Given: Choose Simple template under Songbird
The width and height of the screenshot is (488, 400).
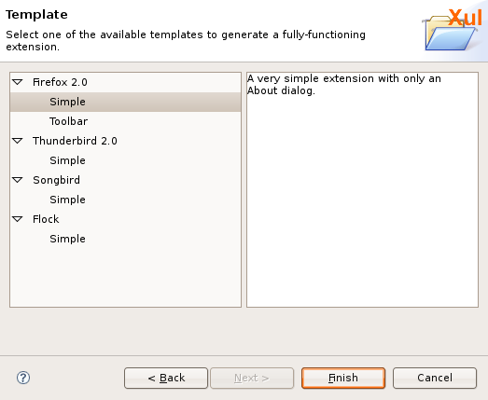Looking at the screenshot, I should coord(67,200).
